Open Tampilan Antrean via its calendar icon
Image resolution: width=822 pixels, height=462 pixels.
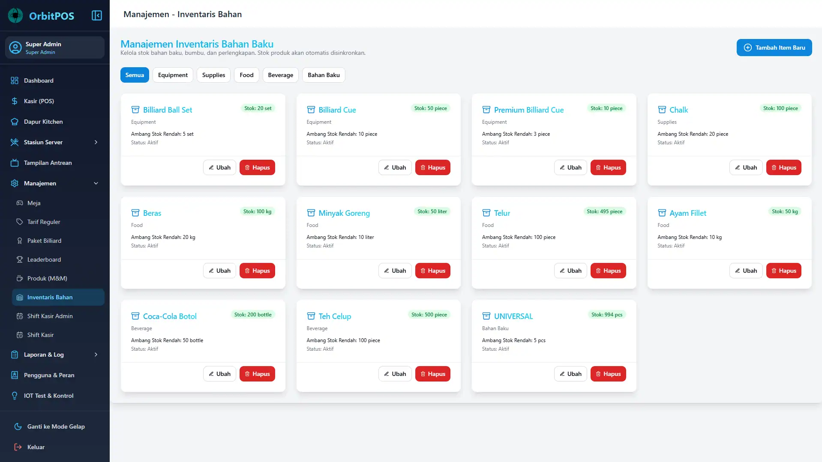[14, 163]
